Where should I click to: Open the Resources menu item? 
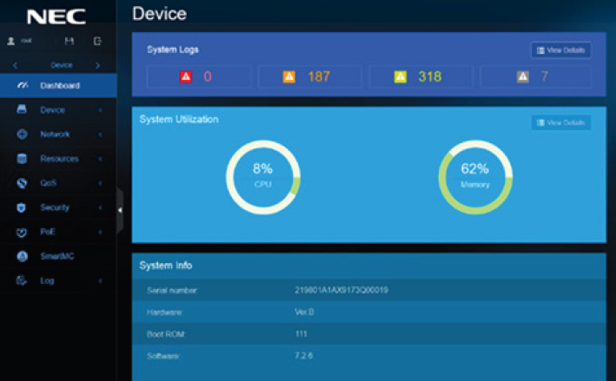(x=58, y=159)
